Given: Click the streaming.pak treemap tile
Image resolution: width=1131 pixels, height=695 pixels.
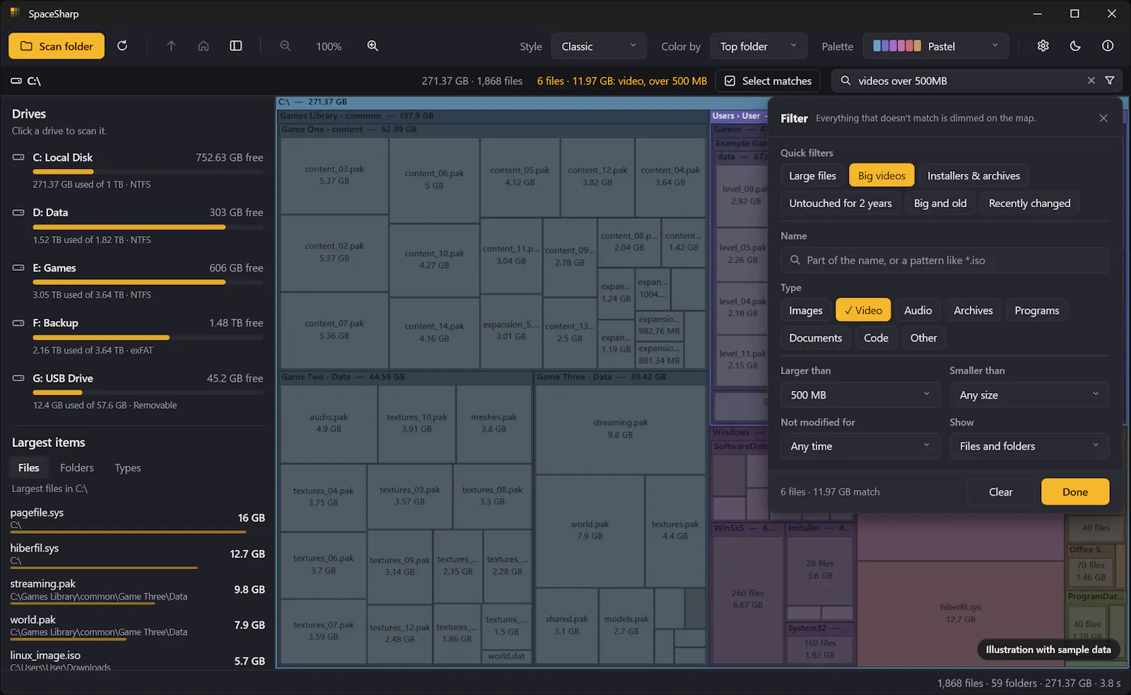Looking at the screenshot, I should coord(620,429).
